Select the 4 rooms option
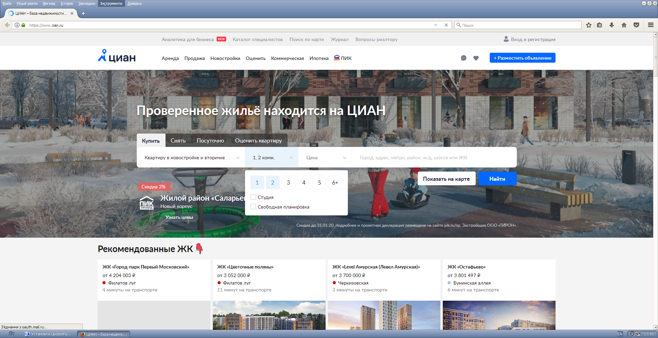This screenshot has height=338, width=658. click(304, 183)
